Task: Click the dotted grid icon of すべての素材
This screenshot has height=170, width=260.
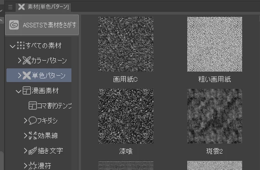Action: click(x=21, y=46)
